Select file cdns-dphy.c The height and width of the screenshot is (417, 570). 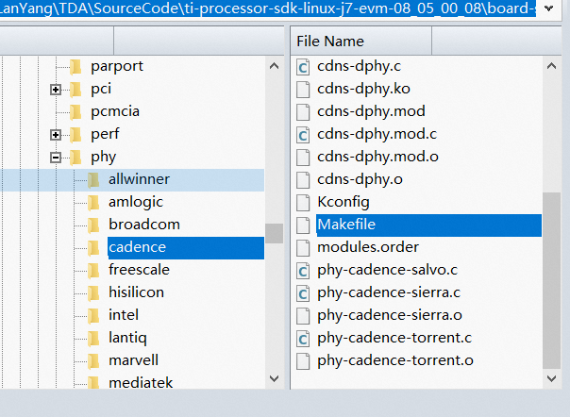coord(359,66)
